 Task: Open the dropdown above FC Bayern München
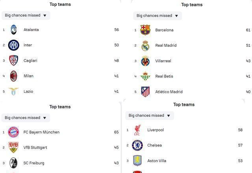pos(26,118)
